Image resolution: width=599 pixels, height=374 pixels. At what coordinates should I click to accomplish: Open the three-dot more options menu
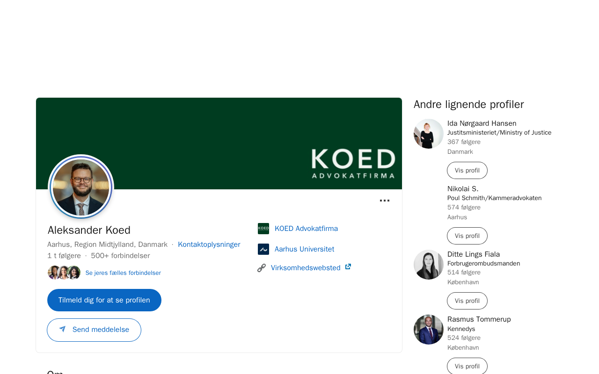pos(385,201)
